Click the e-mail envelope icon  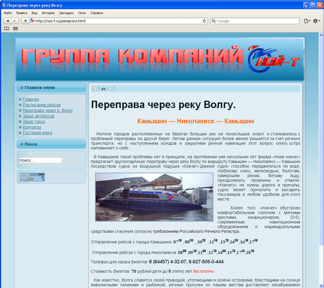click(112, 89)
